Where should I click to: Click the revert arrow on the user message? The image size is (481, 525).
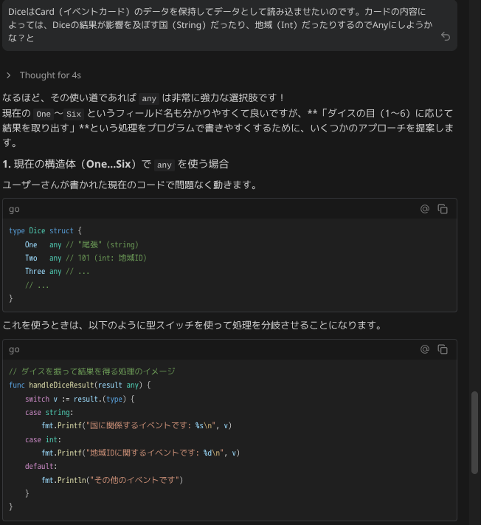pos(445,36)
